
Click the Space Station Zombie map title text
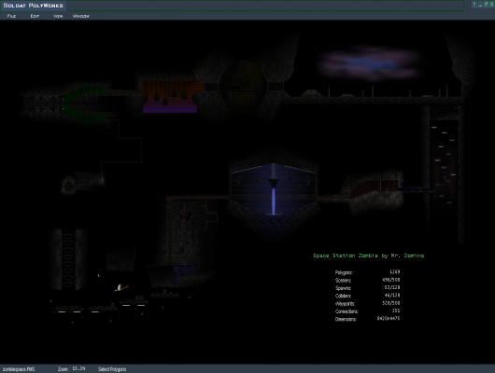[x=368, y=256]
